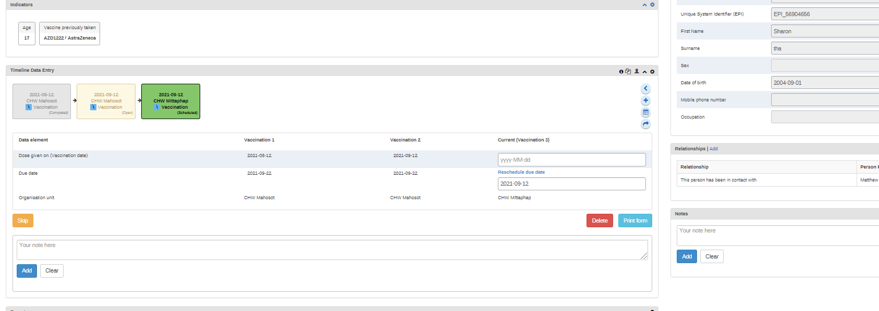Viewport: 879px width, 311px height.
Task: Focus the event note text area
Action: (332, 250)
